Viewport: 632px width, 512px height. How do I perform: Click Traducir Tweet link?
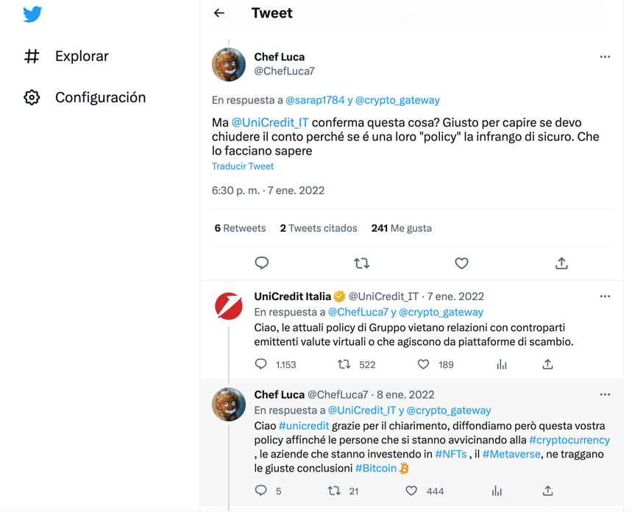pyautogui.click(x=243, y=166)
